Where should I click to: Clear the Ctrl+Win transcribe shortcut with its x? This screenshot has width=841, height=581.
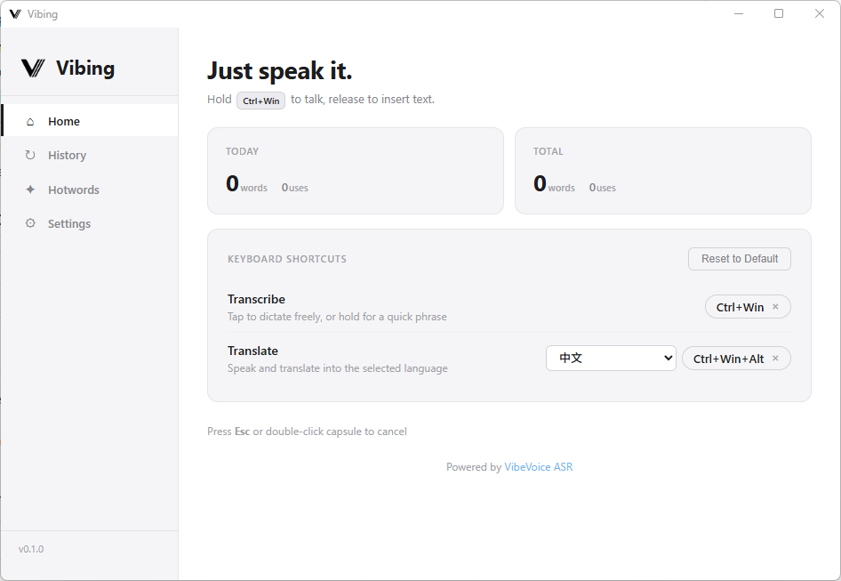[x=775, y=307]
